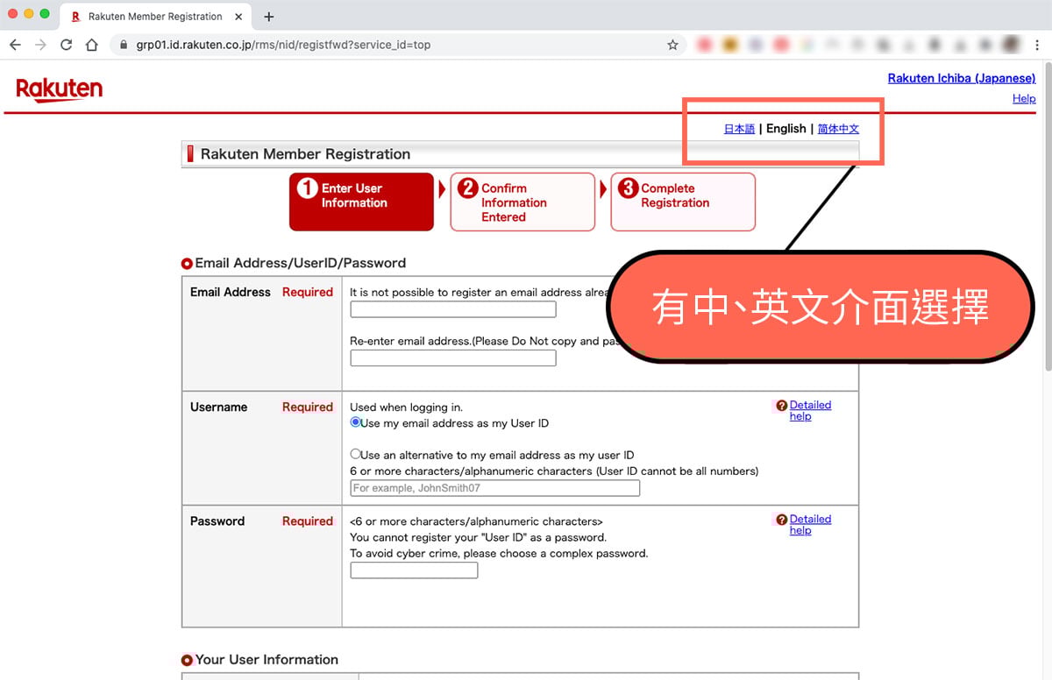Reload the page with the refresh icon
The width and height of the screenshot is (1052, 680).
(66, 45)
